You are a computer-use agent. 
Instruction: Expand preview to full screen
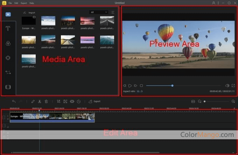(x=233, y=86)
